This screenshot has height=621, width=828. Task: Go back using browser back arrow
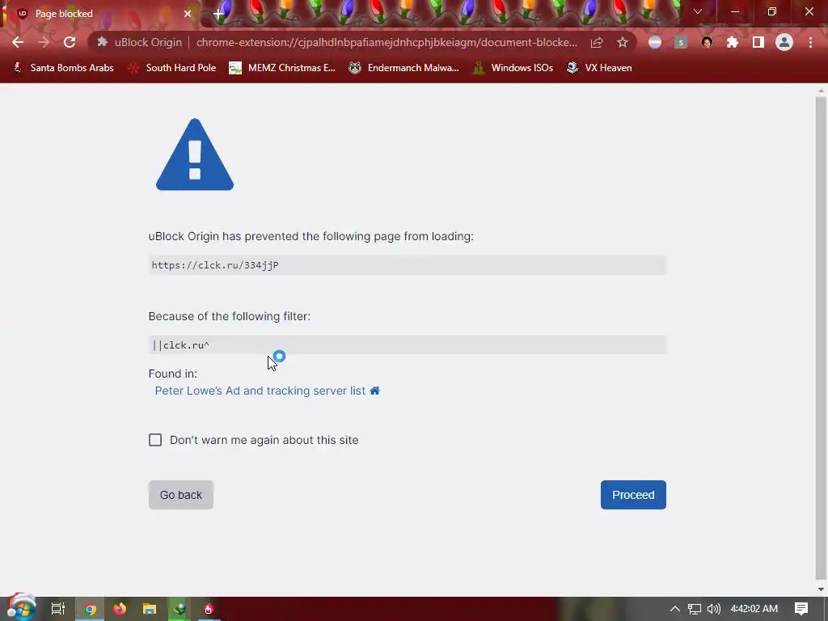click(x=18, y=42)
